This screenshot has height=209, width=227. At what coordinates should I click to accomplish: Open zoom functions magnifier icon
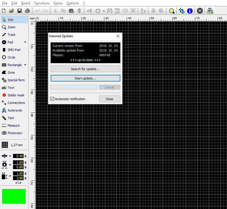tap(172, 11)
